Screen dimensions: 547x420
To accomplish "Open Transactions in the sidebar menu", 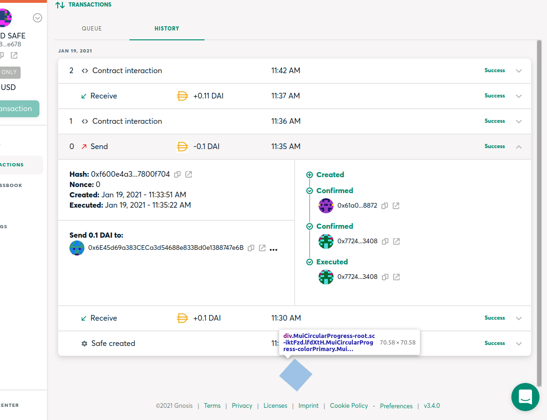I will point(21,165).
